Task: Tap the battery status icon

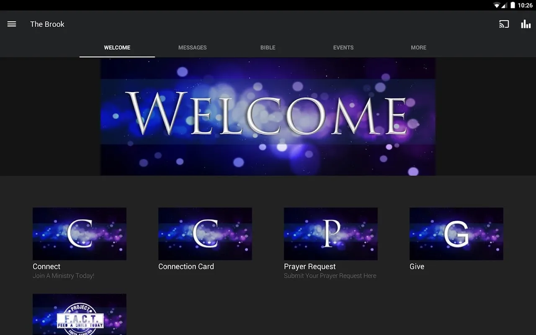Action: 513,5
